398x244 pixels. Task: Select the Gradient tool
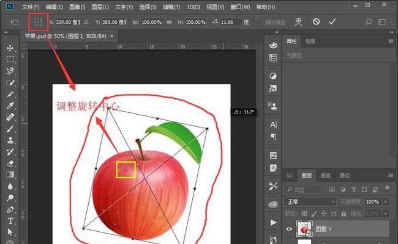(x=10, y=174)
